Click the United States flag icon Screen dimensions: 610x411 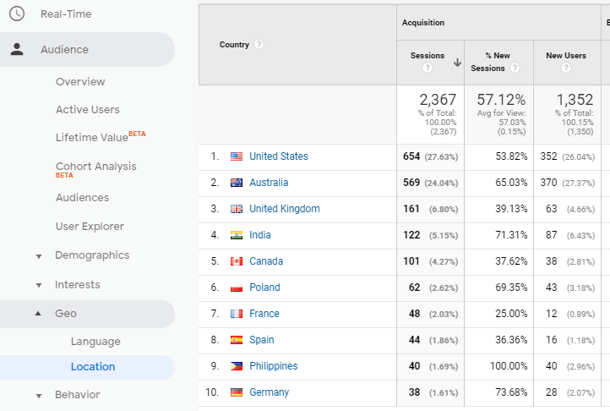click(237, 156)
